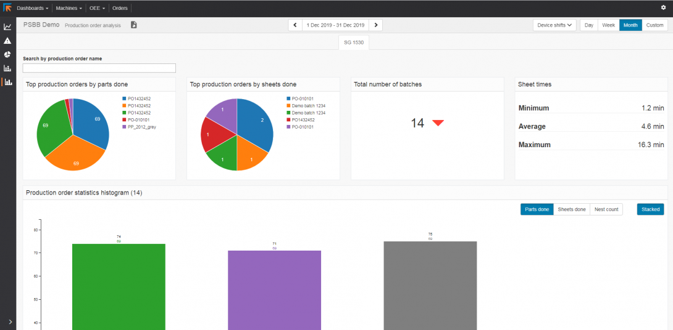Set time range to Week
Viewport: 673px width, 330px height.
pos(608,25)
